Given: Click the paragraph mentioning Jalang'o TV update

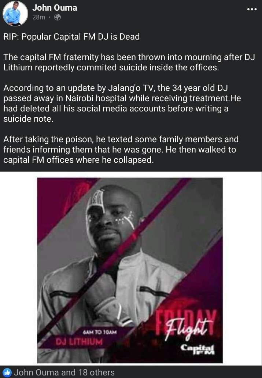Looking at the screenshot, I should coord(122,103).
